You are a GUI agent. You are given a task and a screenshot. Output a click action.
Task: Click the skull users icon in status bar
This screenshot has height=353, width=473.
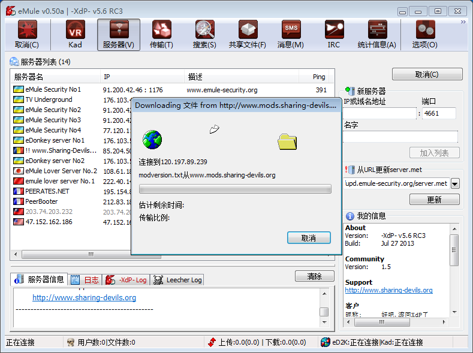coord(71,342)
